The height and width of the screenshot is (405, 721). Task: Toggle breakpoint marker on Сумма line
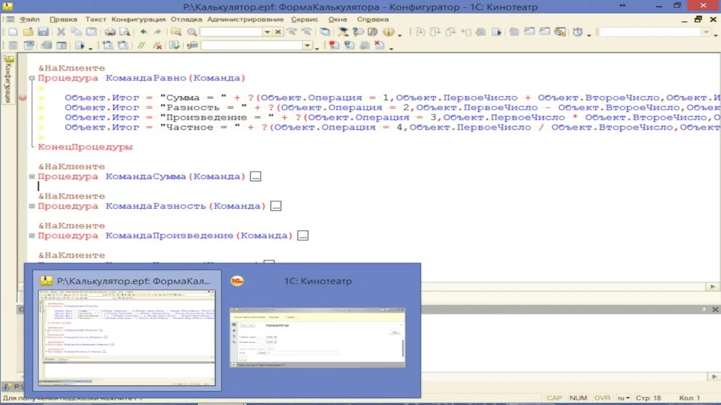[23, 98]
